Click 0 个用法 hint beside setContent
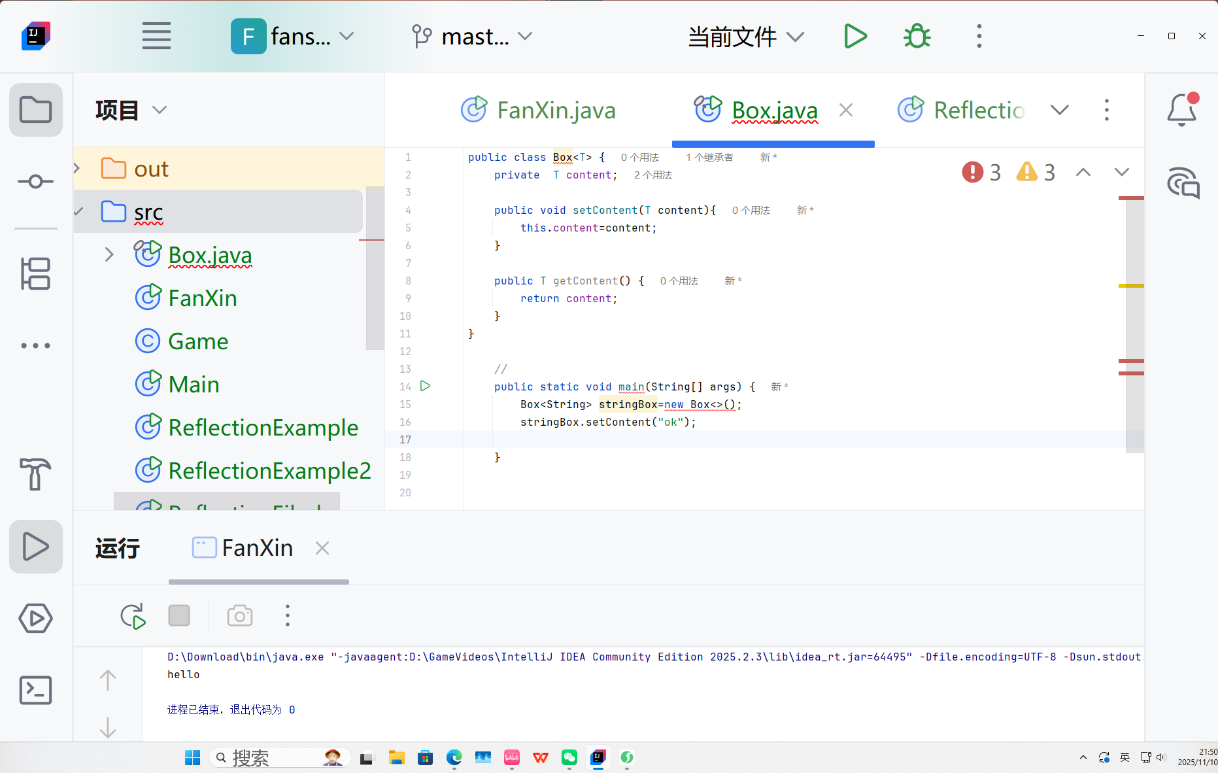The width and height of the screenshot is (1218, 773). [x=751, y=211]
